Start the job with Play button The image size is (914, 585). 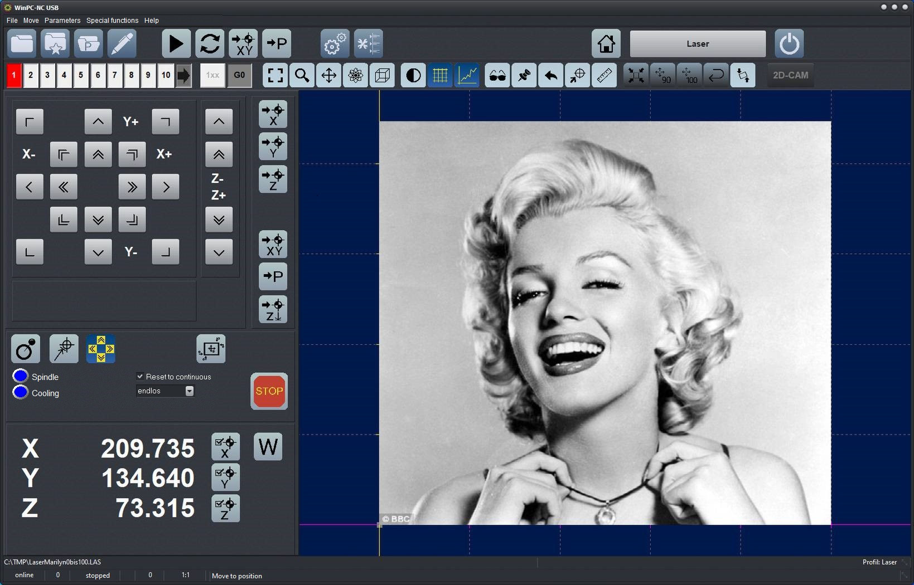[x=176, y=43]
